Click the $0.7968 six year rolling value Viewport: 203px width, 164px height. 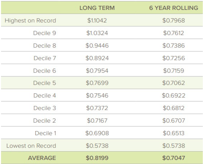click(174, 21)
